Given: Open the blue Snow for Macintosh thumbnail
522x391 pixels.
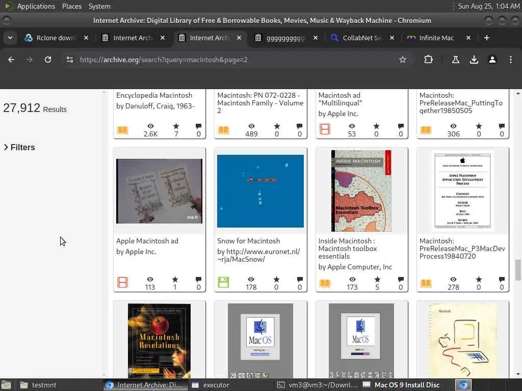Looking at the screenshot, I should click(x=260, y=191).
